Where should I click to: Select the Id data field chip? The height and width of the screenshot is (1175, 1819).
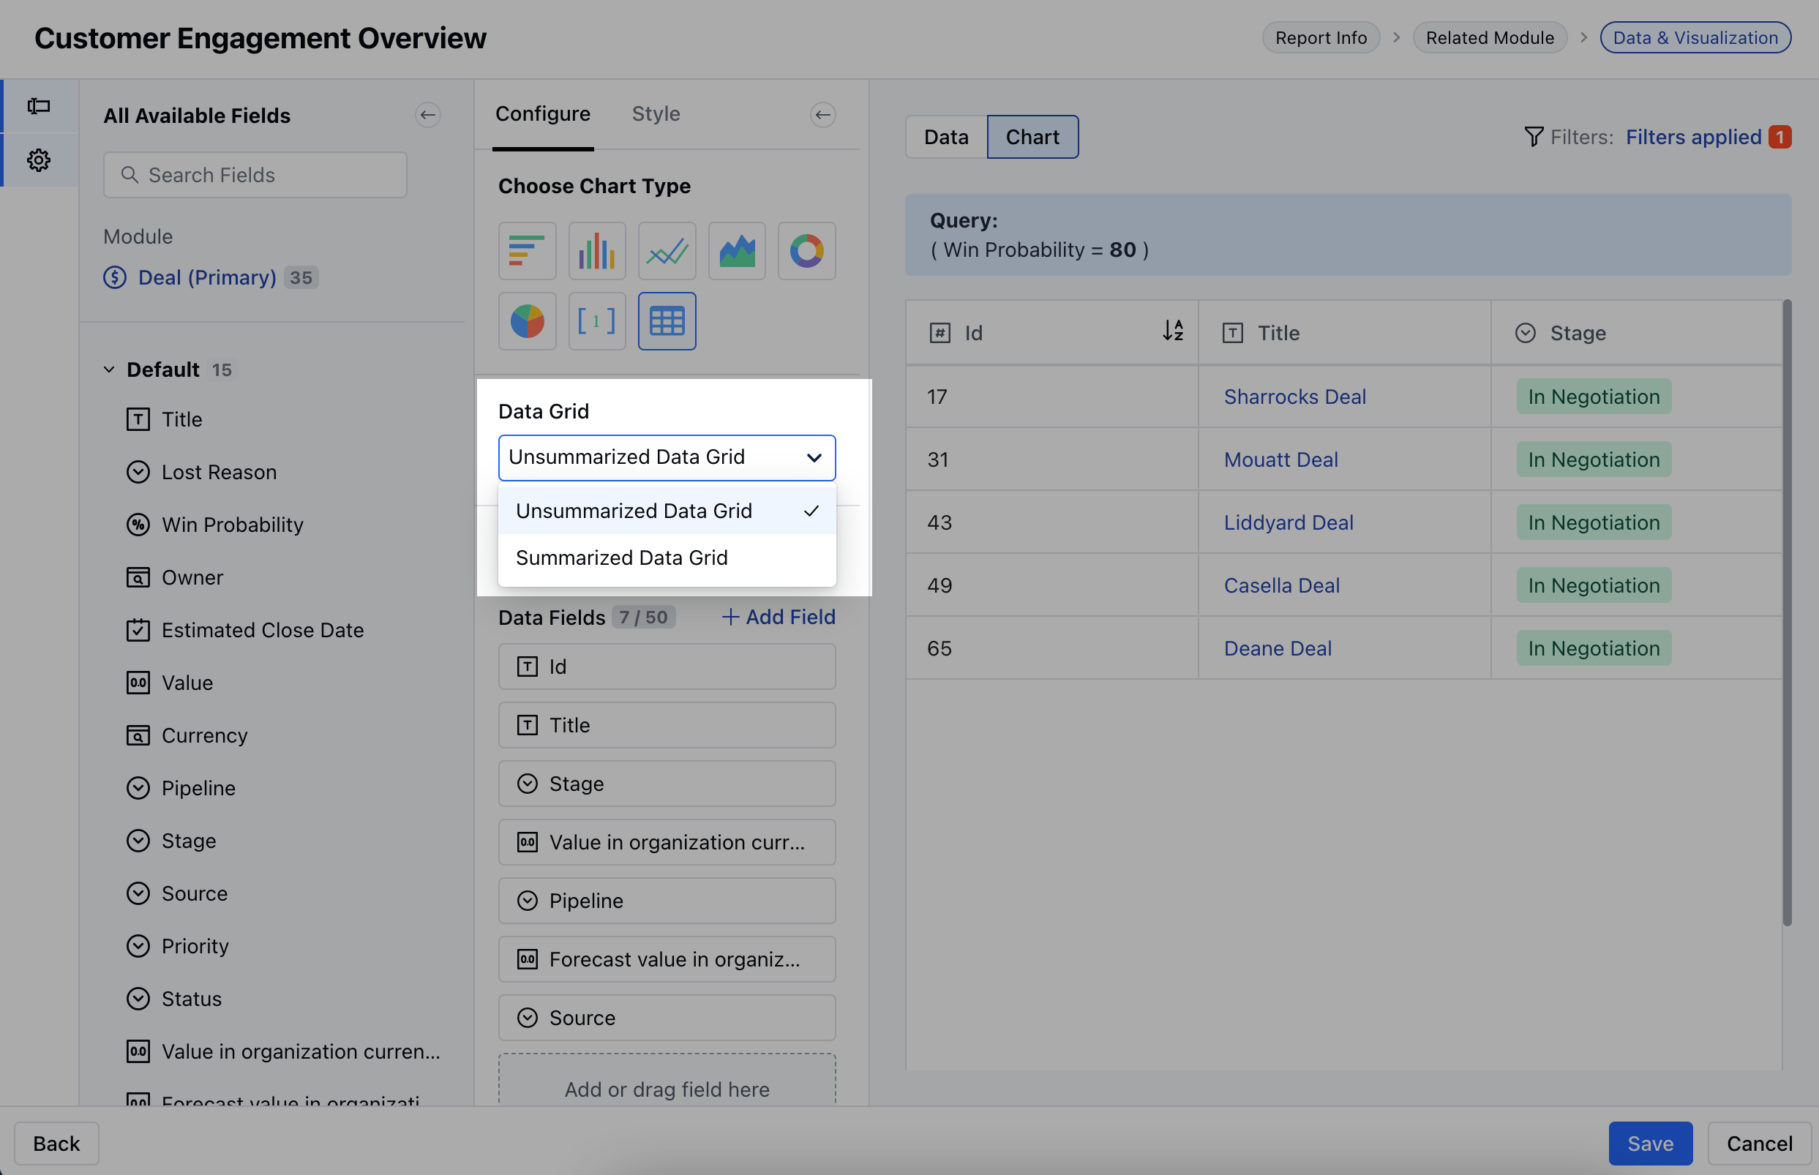pos(667,667)
